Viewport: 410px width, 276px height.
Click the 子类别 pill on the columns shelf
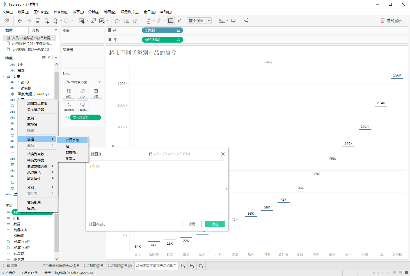[162, 30]
